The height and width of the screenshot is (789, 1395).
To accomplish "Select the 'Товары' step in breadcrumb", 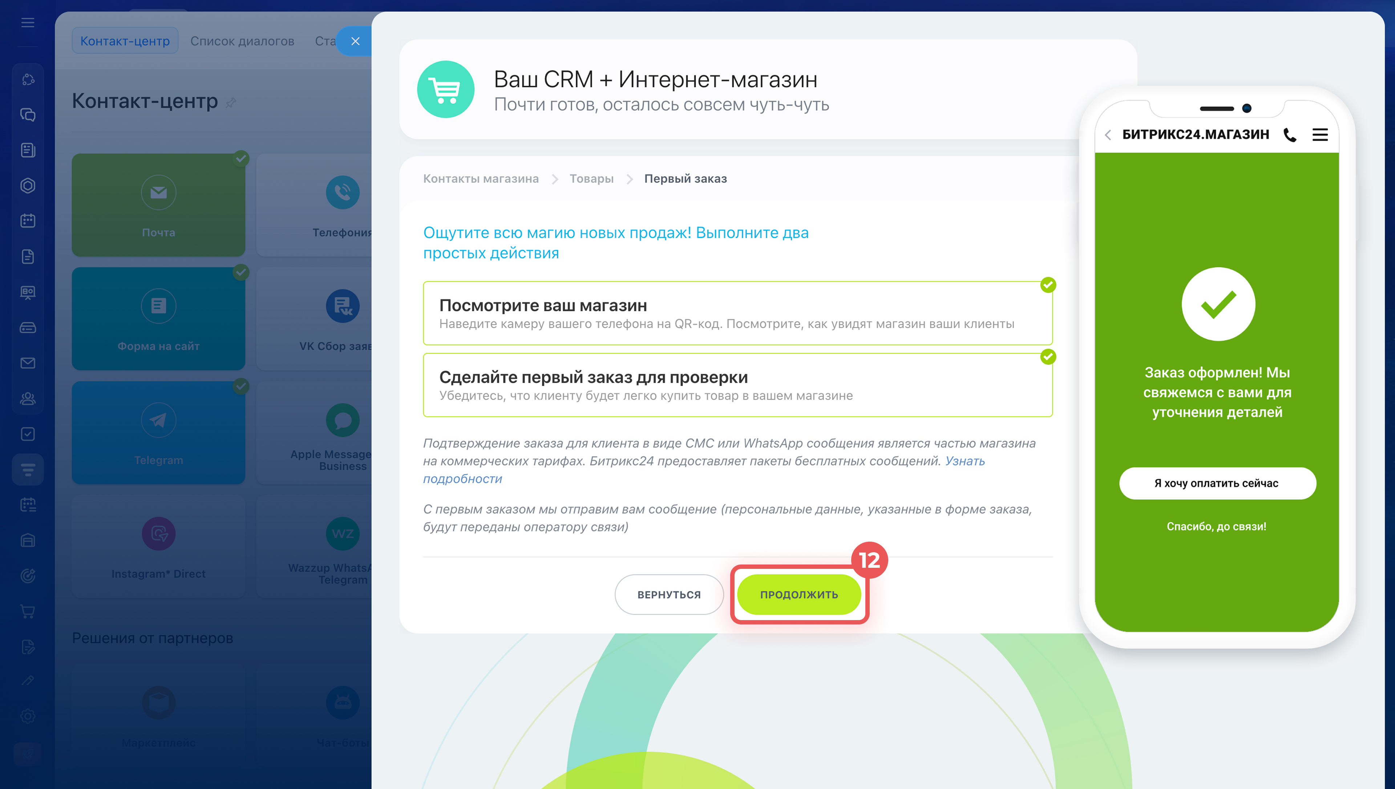I will tap(591, 179).
